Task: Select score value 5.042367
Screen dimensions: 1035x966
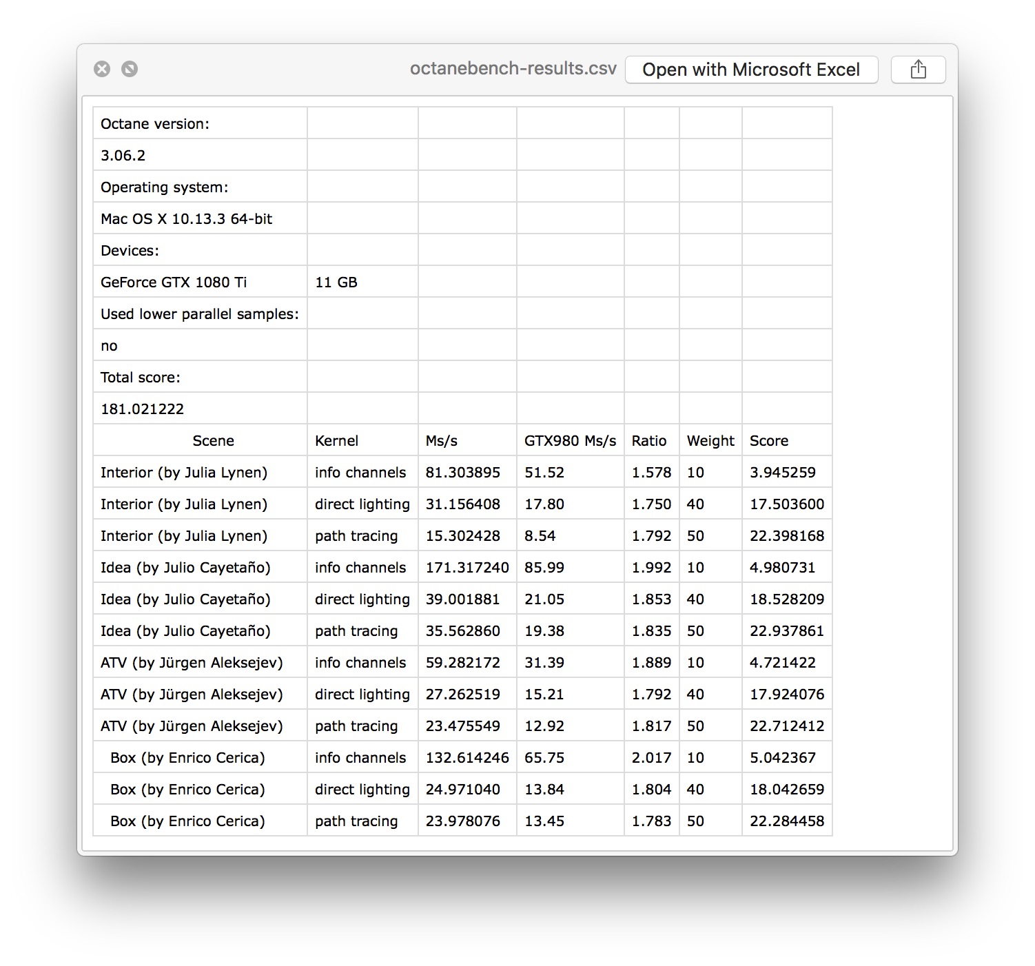Action: pyautogui.click(x=787, y=757)
